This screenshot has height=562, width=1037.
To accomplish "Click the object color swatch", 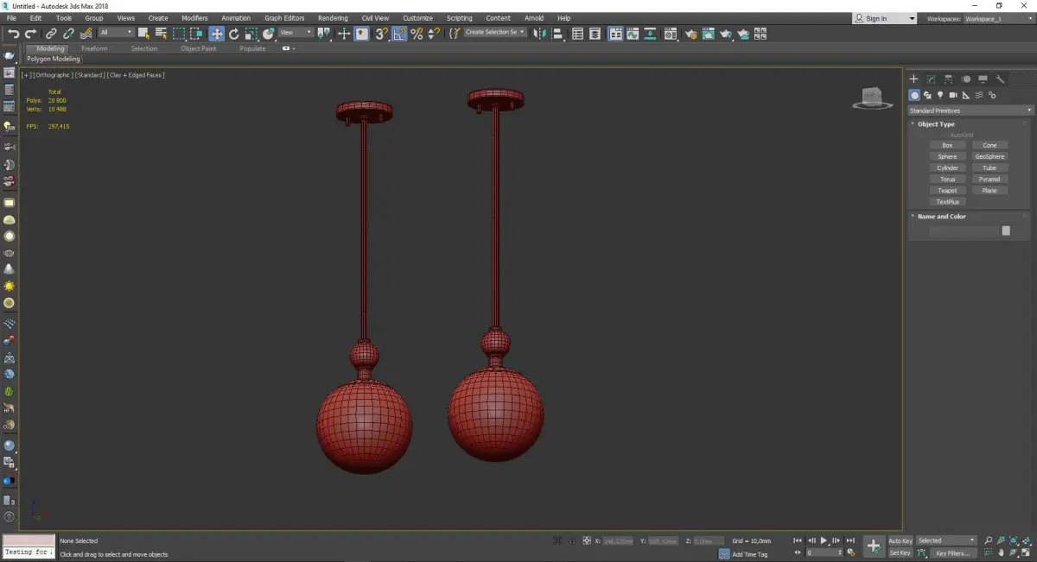I will pyautogui.click(x=1006, y=230).
